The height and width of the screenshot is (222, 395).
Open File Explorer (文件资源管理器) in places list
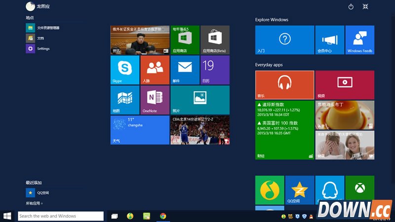(x=43, y=28)
